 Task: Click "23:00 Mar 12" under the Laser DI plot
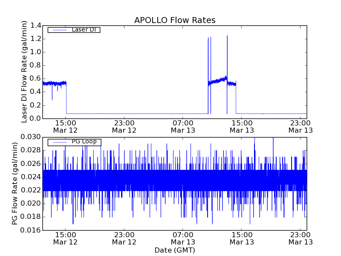[x=124, y=127]
